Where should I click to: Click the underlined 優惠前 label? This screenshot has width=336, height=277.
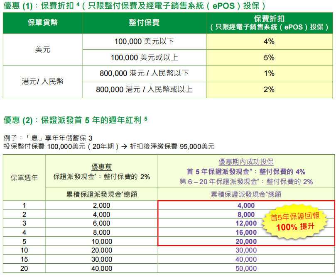tap(102, 167)
